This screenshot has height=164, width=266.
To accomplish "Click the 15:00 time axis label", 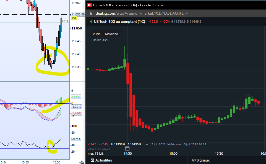I will pos(173,154).
